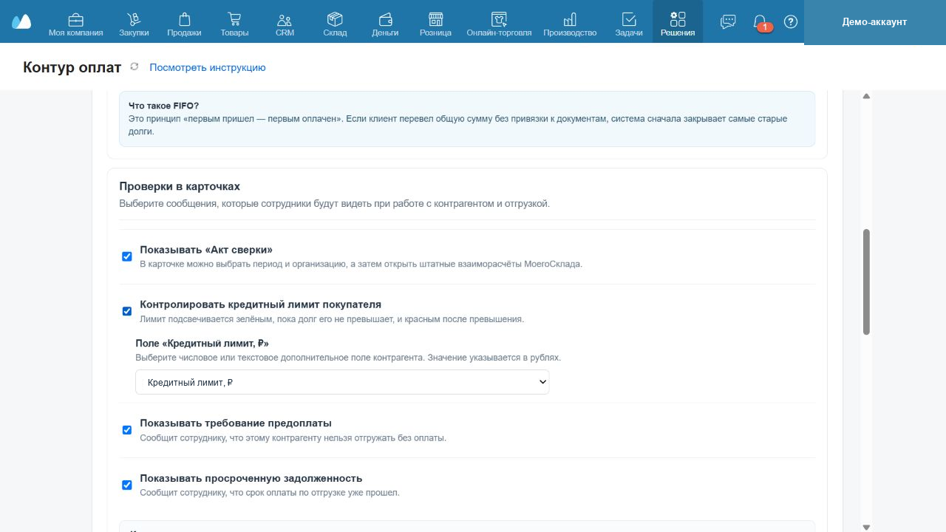This screenshot has width=946, height=532.
Task: Click the Проверки в карточках heading
Action: tap(180, 186)
